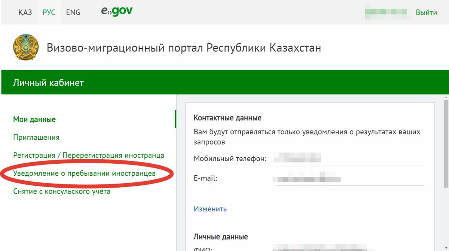Click the Kazakhstan state emblem
The width and height of the screenshot is (449, 251).
click(x=26, y=47)
